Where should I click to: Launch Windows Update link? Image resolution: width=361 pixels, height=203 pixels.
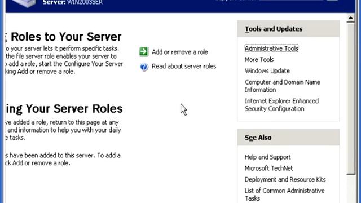(267, 71)
